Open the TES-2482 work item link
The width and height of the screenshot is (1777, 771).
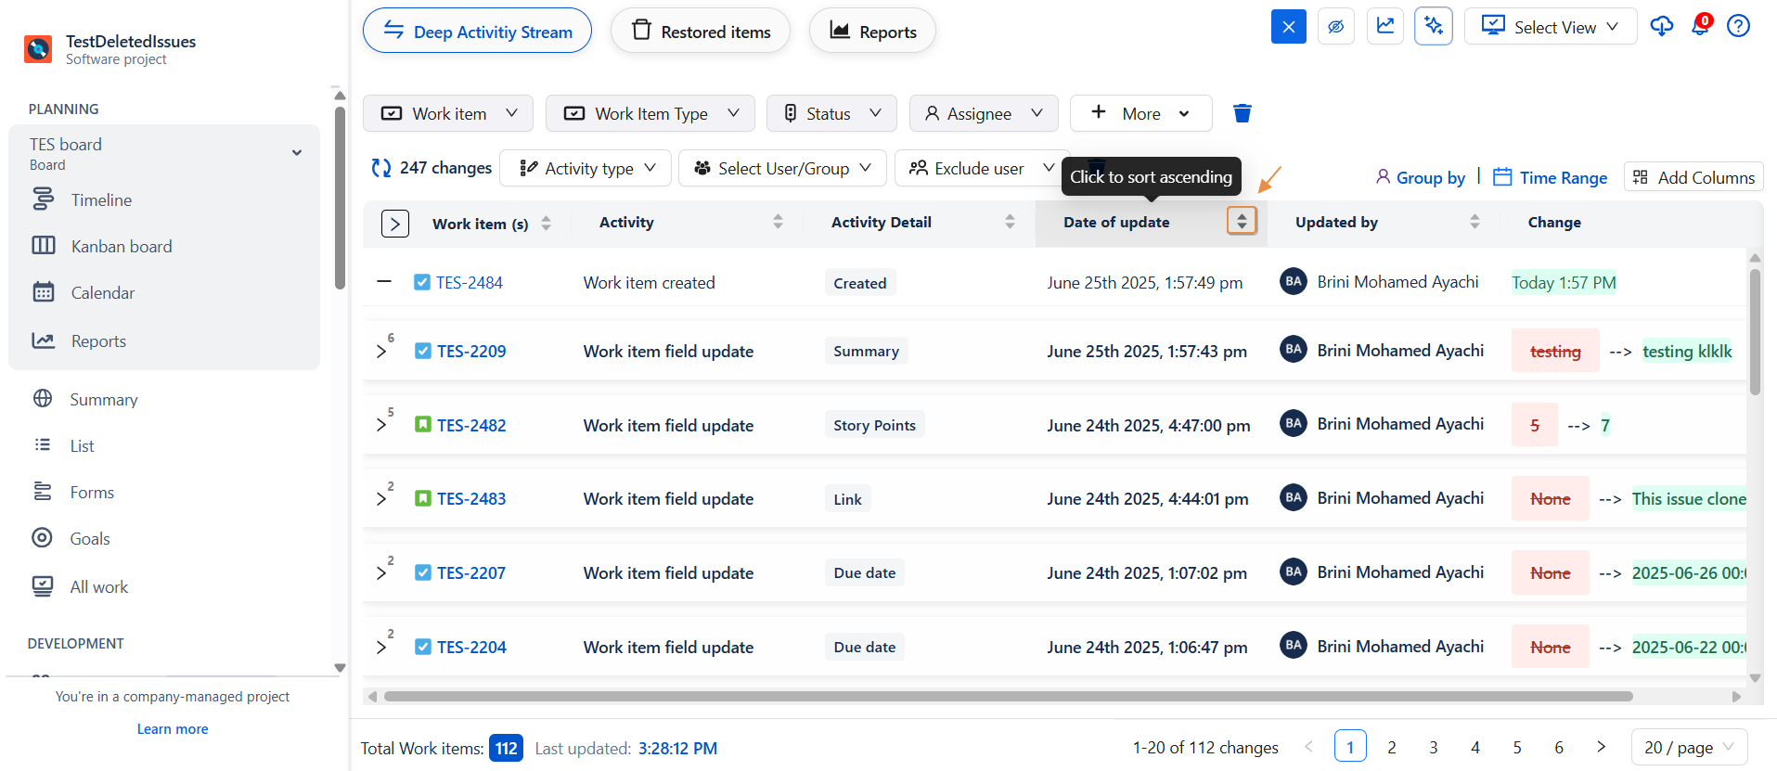pos(471,426)
